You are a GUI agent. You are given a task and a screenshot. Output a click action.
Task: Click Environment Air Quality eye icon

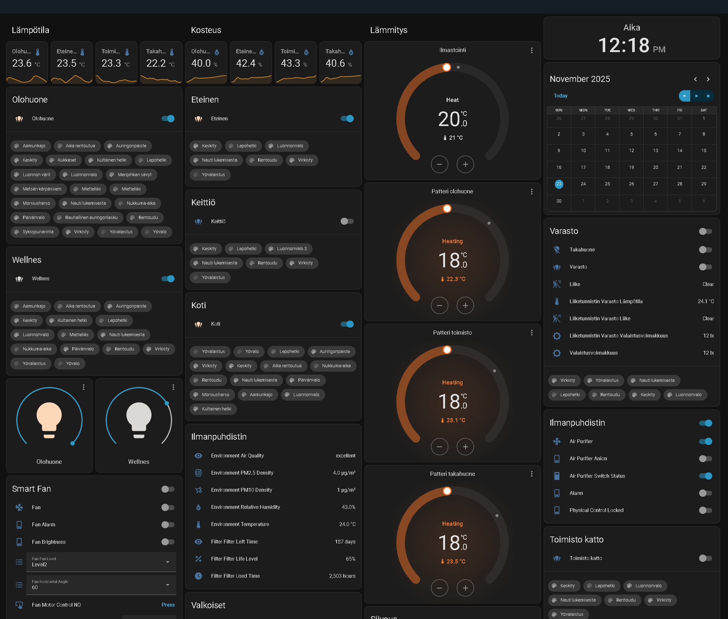coord(198,456)
